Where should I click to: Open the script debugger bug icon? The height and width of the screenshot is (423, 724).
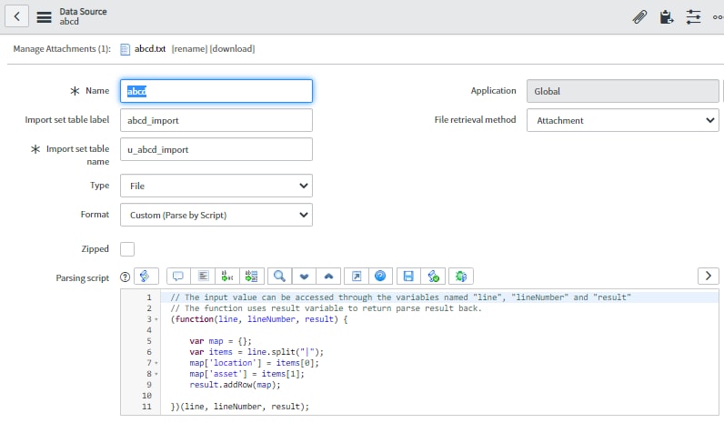point(462,276)
